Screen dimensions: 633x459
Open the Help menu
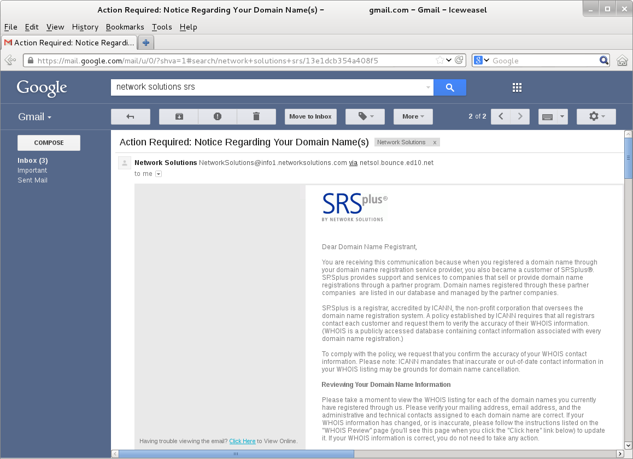188,27
